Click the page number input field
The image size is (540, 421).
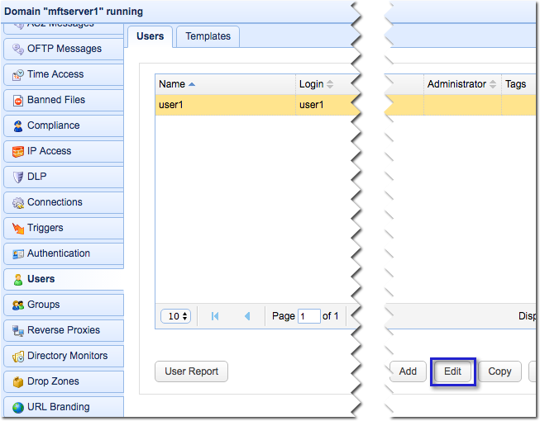(309, 316)
